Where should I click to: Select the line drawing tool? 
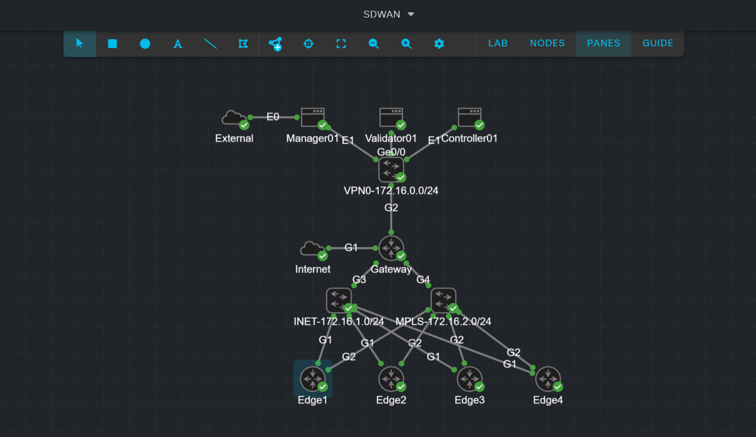(210, 43)
